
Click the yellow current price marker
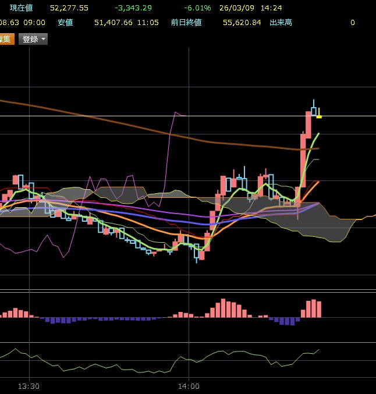(319, 116)
